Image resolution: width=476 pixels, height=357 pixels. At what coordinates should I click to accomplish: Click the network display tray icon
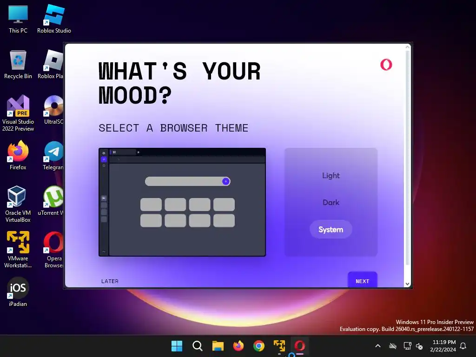[x=407, y=346]
